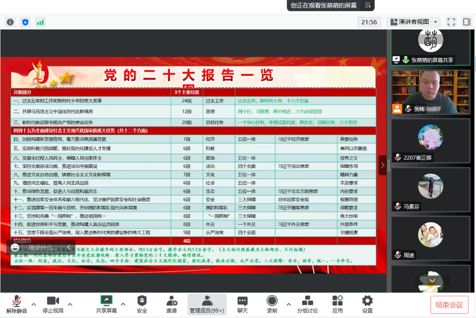The image size is (476, 318).
Task: Check the green network signal icon
Action: pyautogui.click(x=40, y=22)
